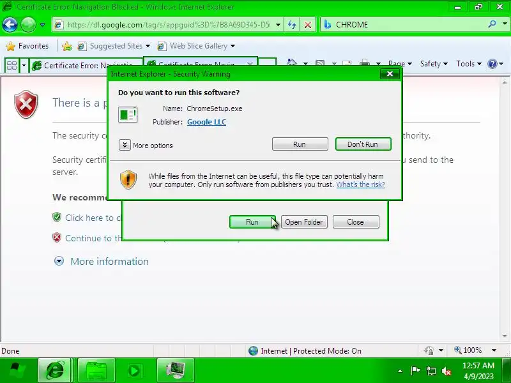Screen dimensions: 511x383
Task: Click the Forward navigation arrow
Action: pyautogui.click(x=28, y=24)
